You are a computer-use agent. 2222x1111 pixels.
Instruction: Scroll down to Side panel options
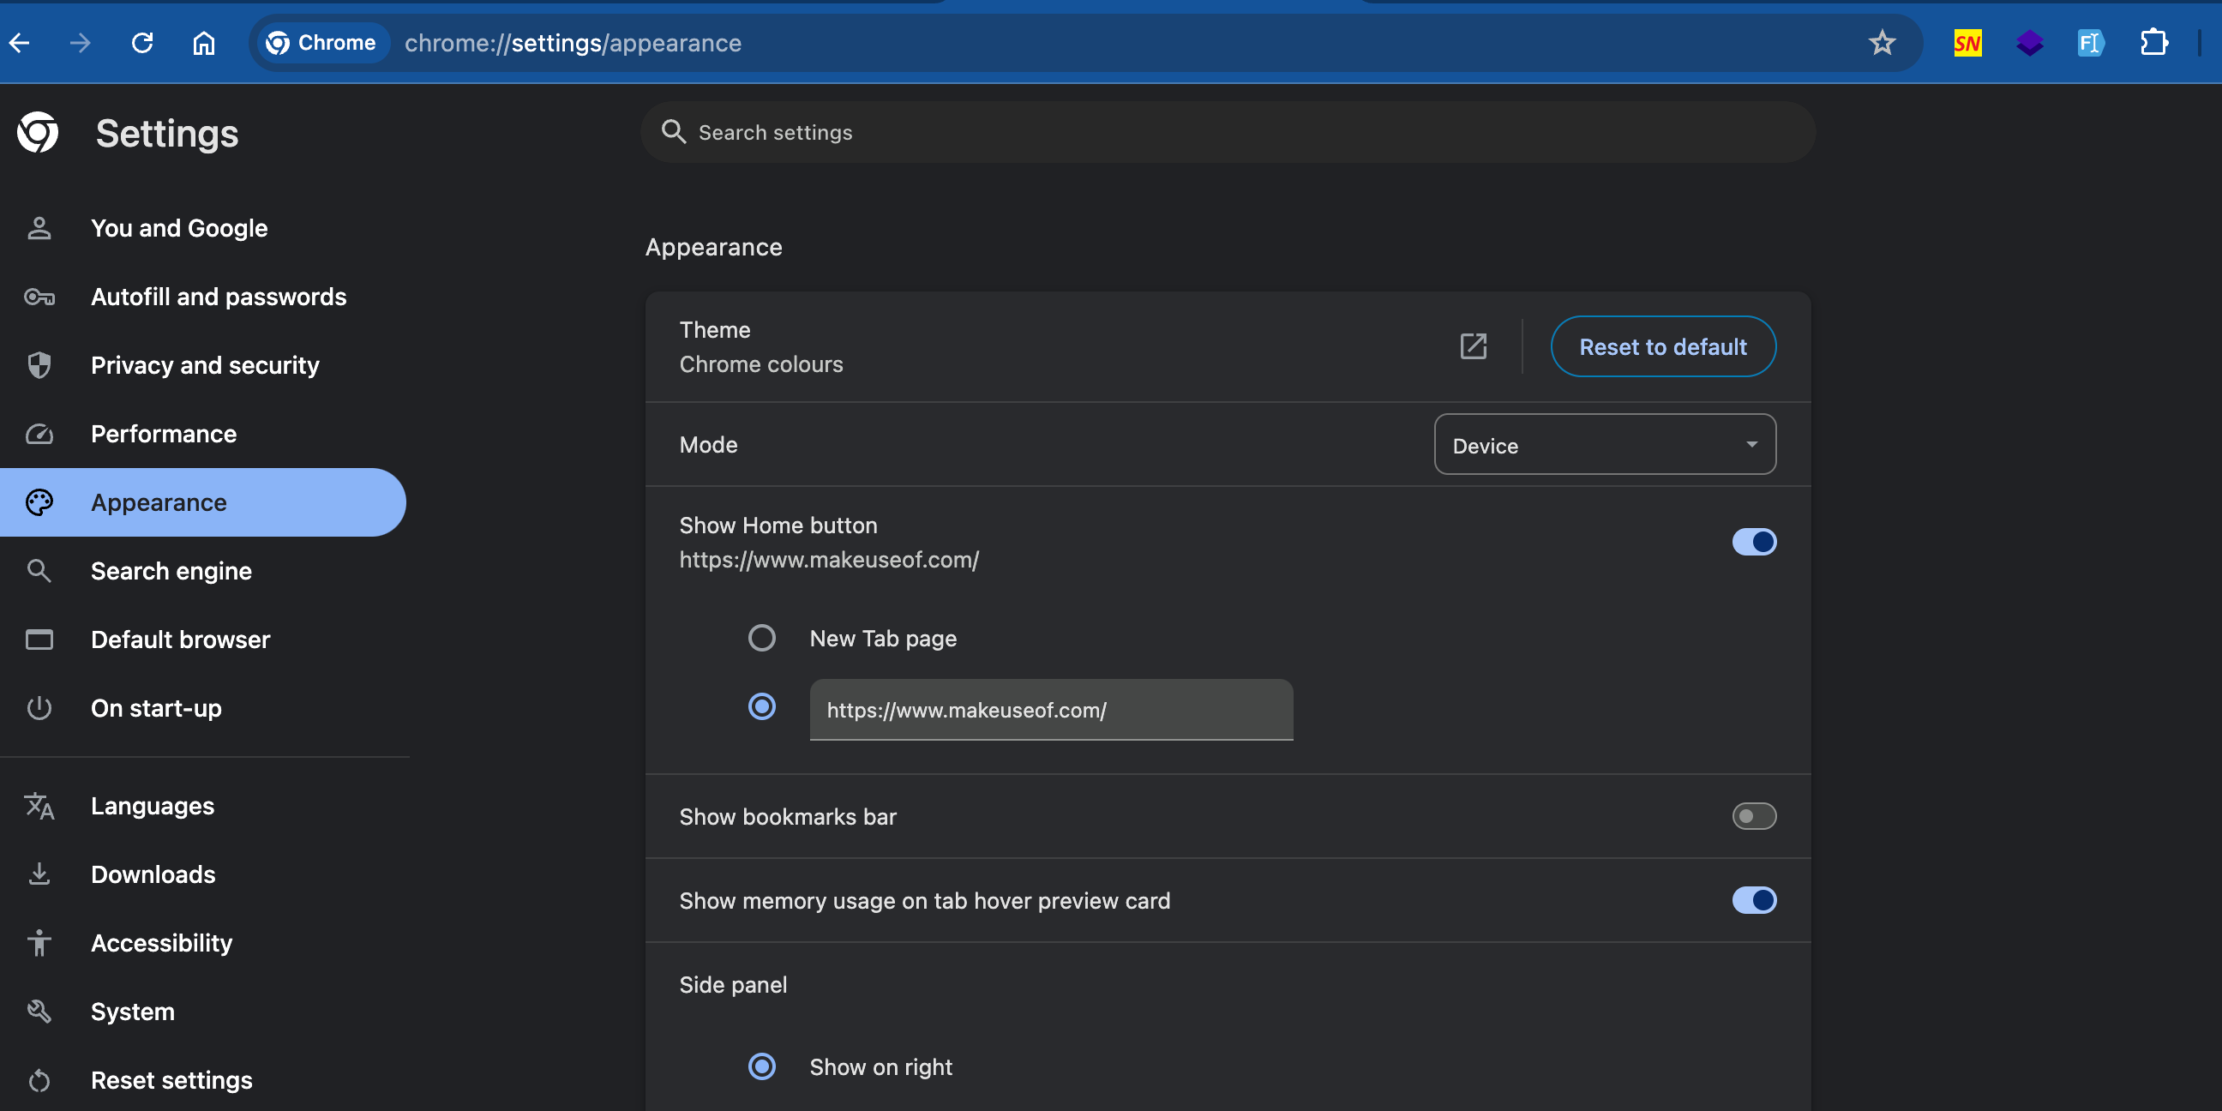point(731,983)
